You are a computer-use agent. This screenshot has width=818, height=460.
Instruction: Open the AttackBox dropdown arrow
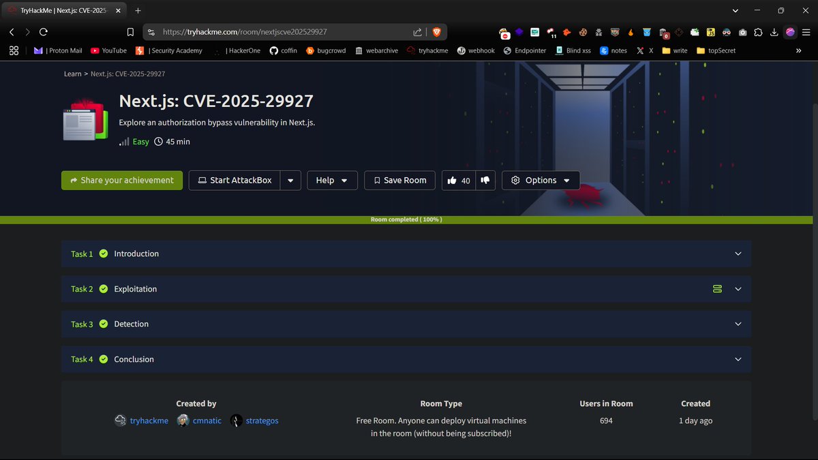click(x=290, y=181)
